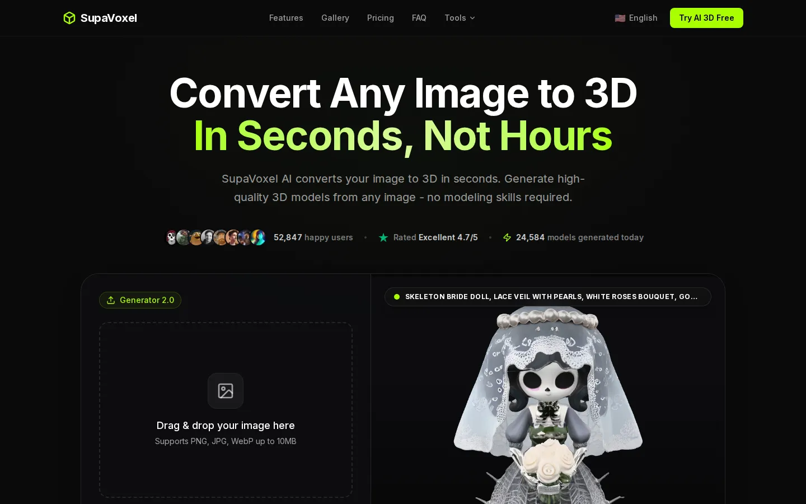Expand the Tools dropdown menu

[460, 18]
